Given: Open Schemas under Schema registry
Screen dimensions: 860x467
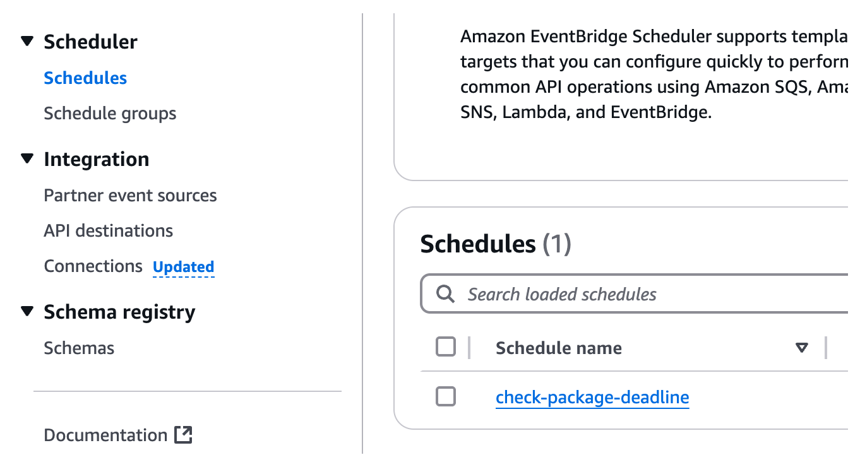Looking at the screenshot, I should 79,348.
